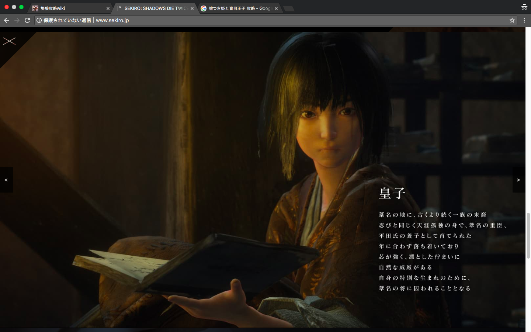Close the 嘘つき姫と盲目王子 Google tab
Viewport: 531px width, 332px height.
276,8
